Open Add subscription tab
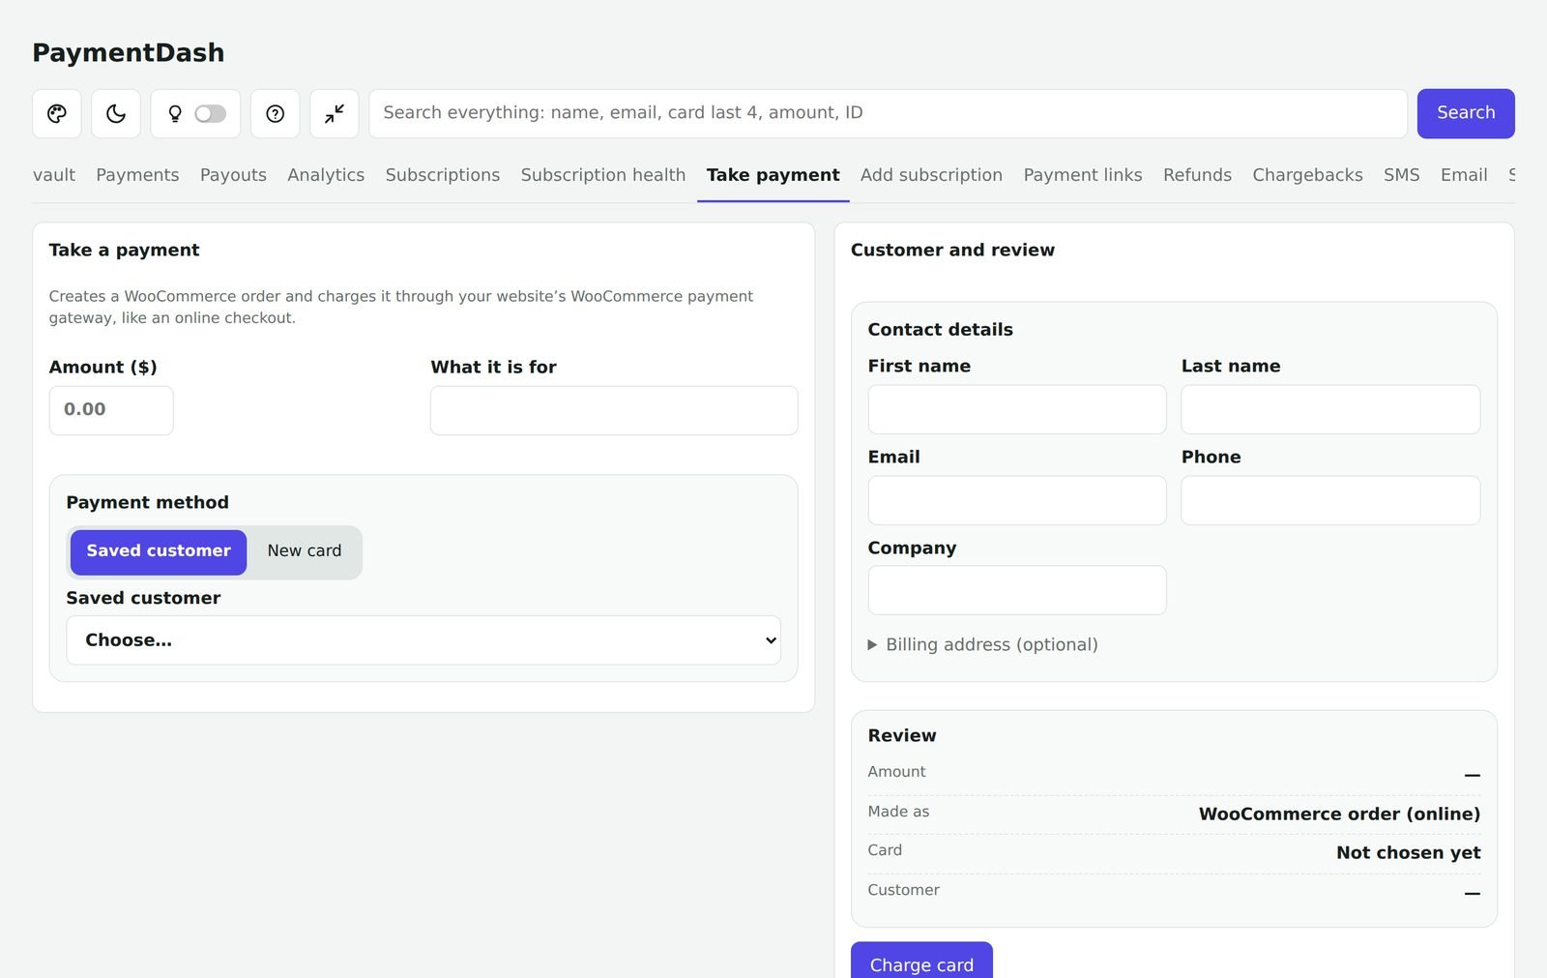Viewport: 1547px width, 978px height. point(931,175)
